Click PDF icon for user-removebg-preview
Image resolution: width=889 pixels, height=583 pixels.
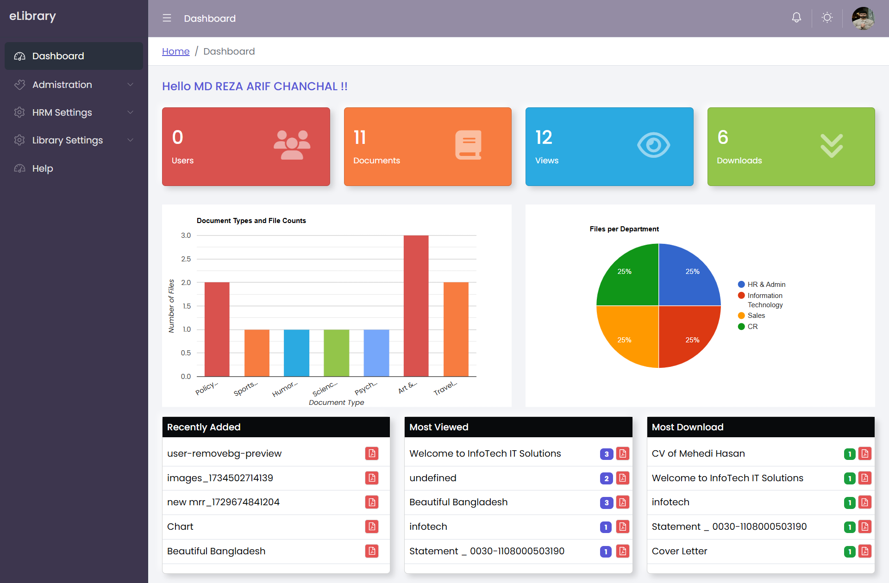(372, 453)
